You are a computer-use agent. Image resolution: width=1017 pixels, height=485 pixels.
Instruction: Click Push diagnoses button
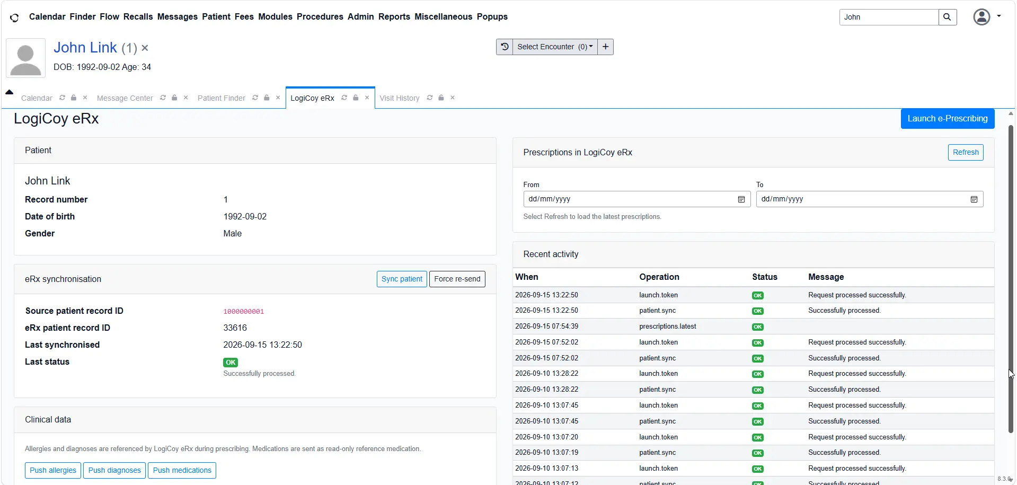click(114, 471)
